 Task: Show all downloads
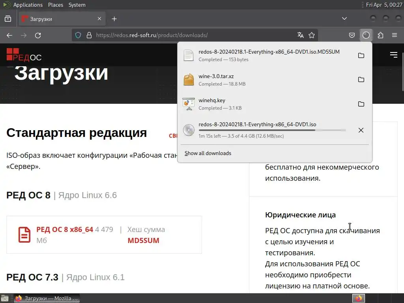coord(208,153)
